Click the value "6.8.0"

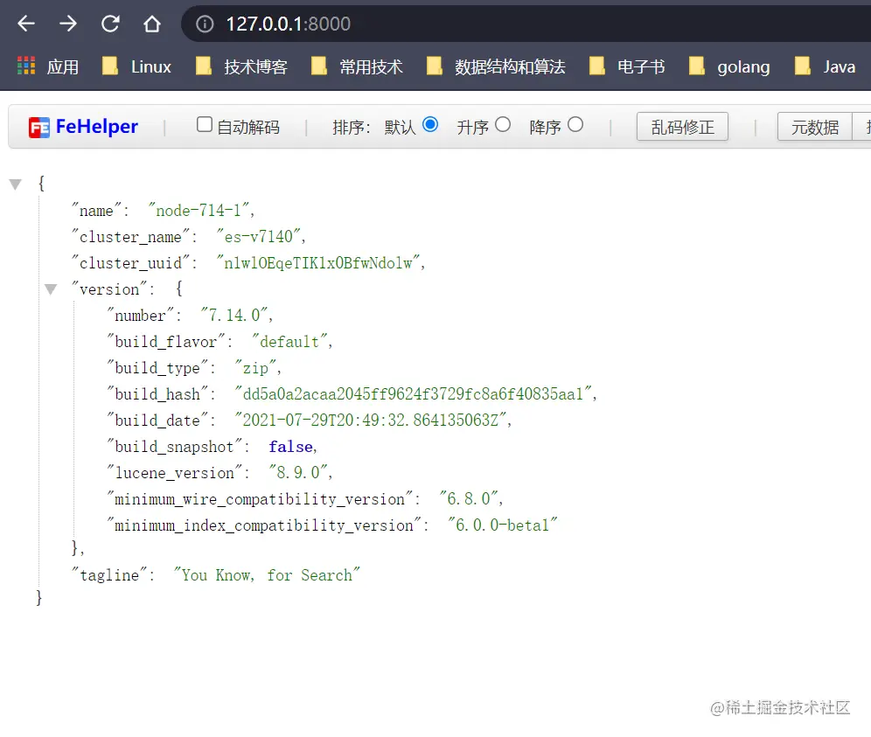(x=468, y=498)
